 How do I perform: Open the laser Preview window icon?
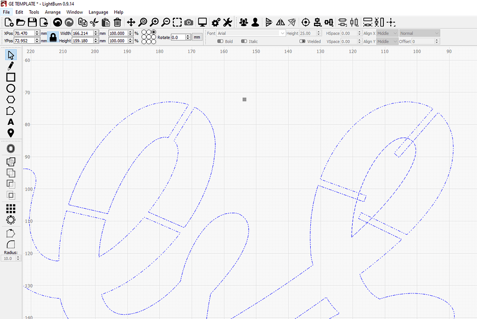[202, 22]
